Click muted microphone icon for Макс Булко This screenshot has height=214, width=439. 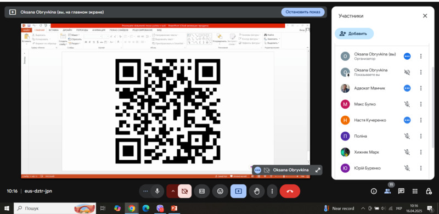tap(407, 104)
